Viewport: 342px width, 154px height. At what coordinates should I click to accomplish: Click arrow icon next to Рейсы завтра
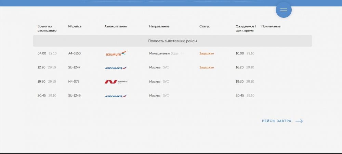point(299,121)
